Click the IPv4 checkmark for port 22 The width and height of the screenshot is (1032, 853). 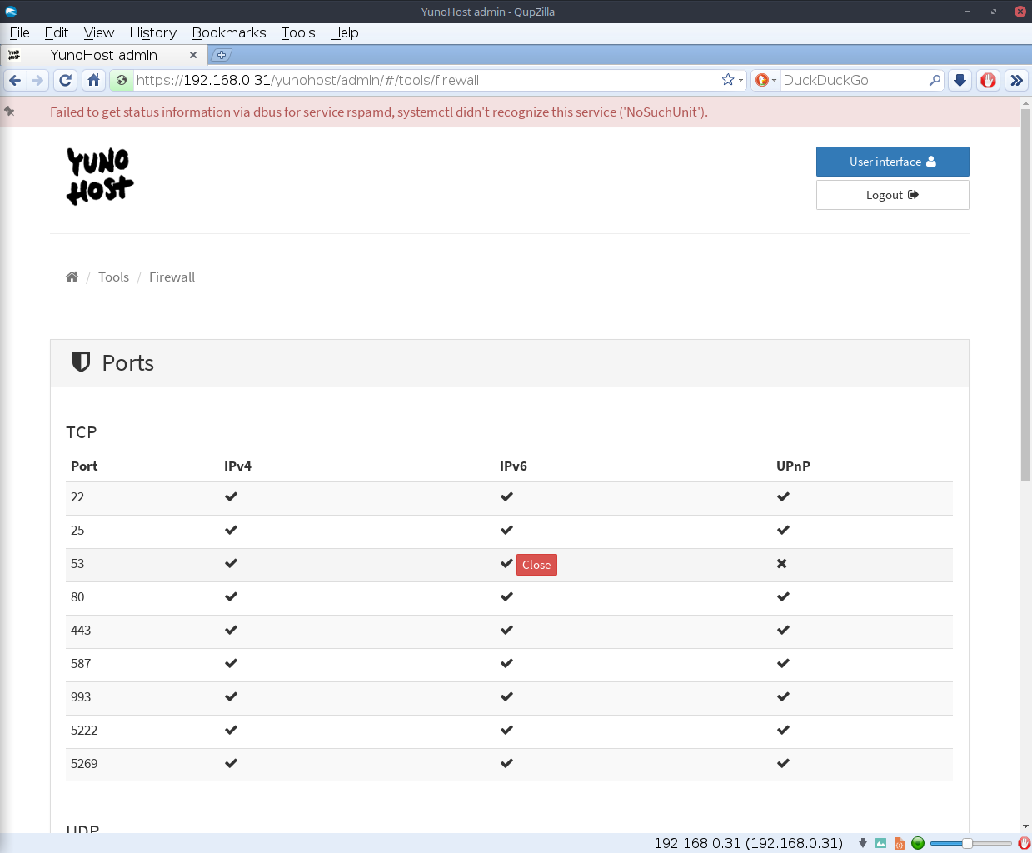pyautogui.click(x=231, y=496)
